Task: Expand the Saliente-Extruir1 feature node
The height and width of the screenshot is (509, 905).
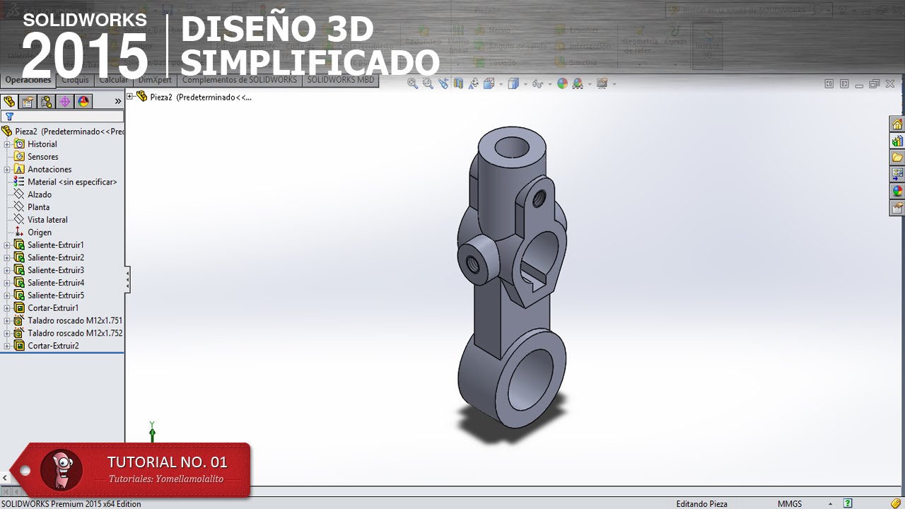Action: click(x=7, y=245)
